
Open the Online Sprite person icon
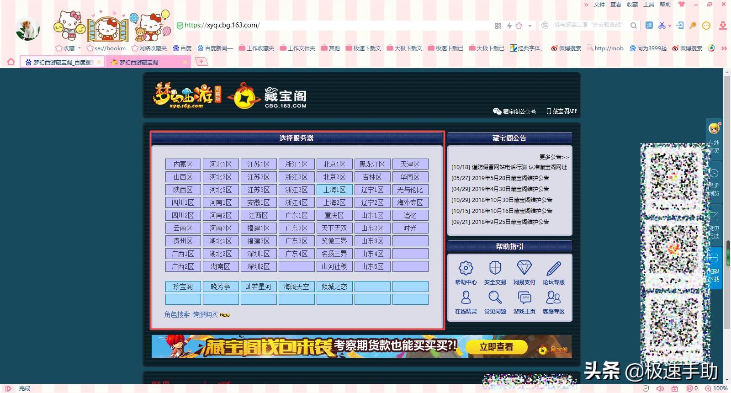(466, 297)
